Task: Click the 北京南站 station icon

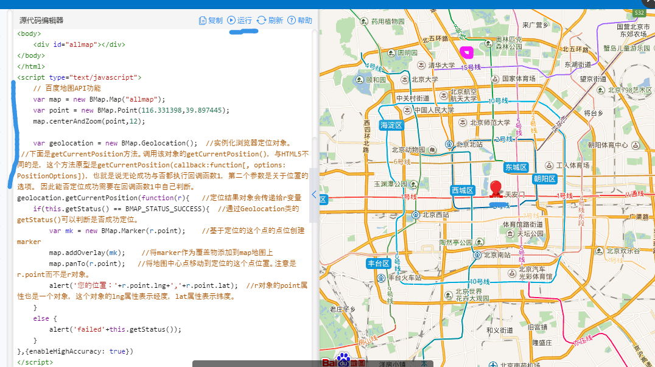Action: [477, 254]
